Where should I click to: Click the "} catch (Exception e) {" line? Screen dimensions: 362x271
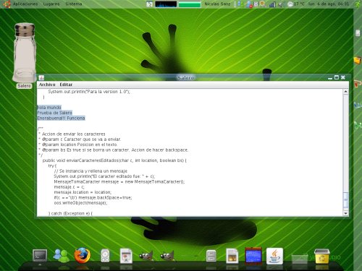[70, 213]
